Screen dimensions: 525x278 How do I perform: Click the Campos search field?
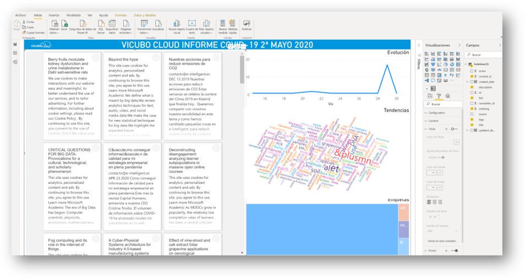coord(484,54)
